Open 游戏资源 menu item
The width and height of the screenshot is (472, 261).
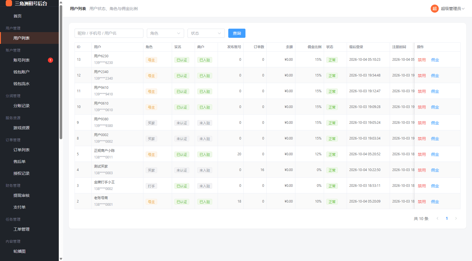pos(29,128)
